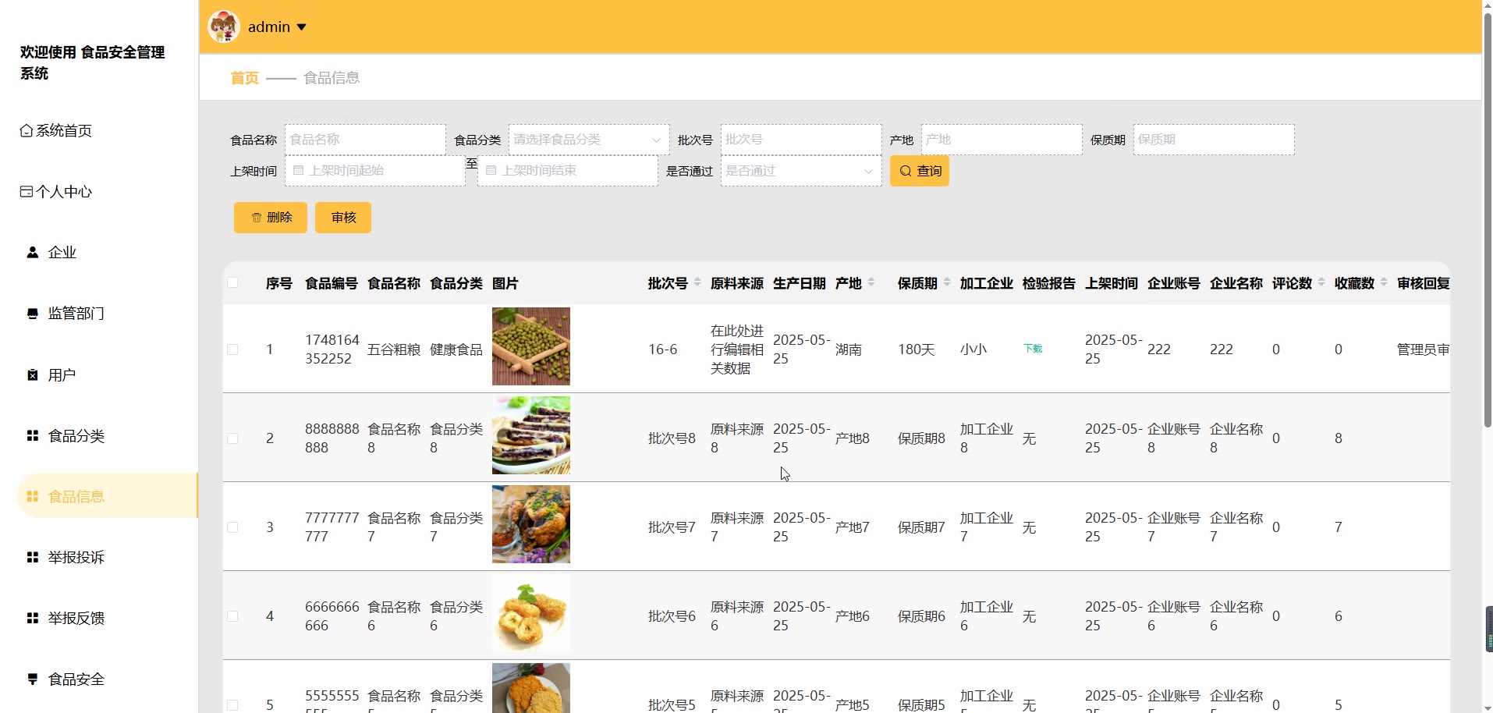Click the grid icon beside 举报投诉
Screen dimensions: 1493x713
pyautogui.click(x=33, y=558)
